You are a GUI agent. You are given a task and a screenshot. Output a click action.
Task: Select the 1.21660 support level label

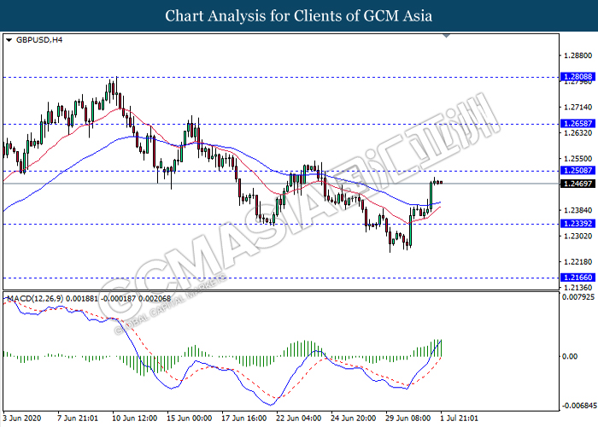coord(578,278)
